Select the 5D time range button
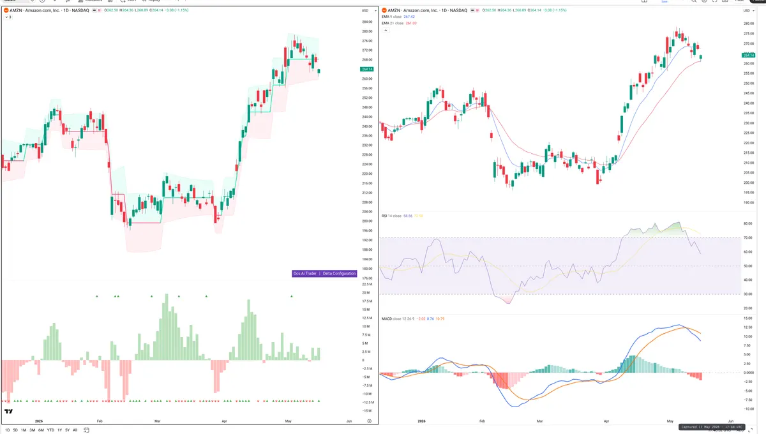Image resolution: width=766 pixels, height=434 pixels. [15, 430]
